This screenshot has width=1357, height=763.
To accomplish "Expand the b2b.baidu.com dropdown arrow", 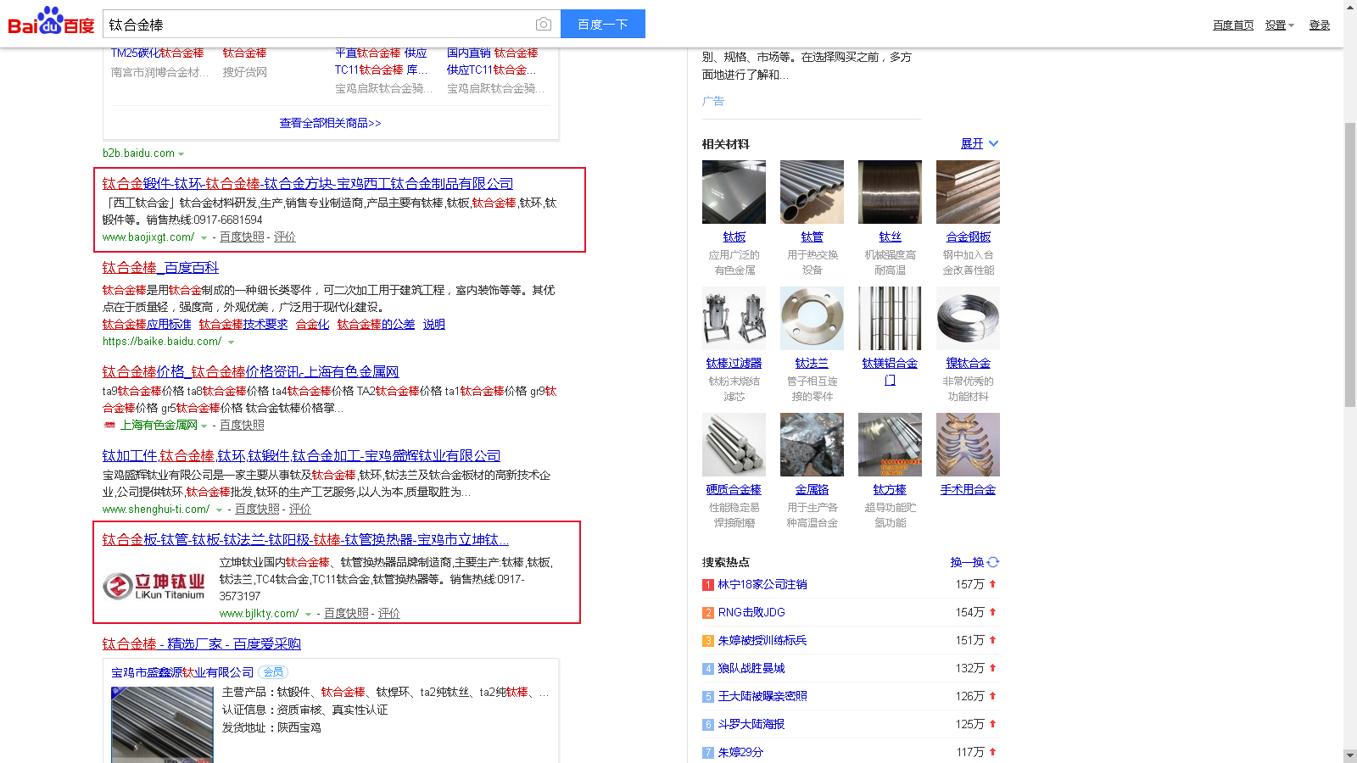I will coord(181,154).
